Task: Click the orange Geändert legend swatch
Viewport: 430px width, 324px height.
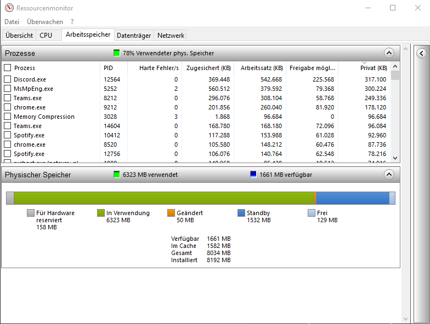Action: tap(171, 213)
